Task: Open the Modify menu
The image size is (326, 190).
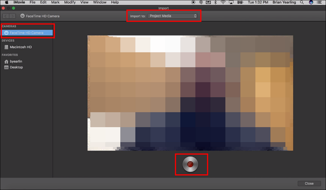Action: (x=70, y=2)
